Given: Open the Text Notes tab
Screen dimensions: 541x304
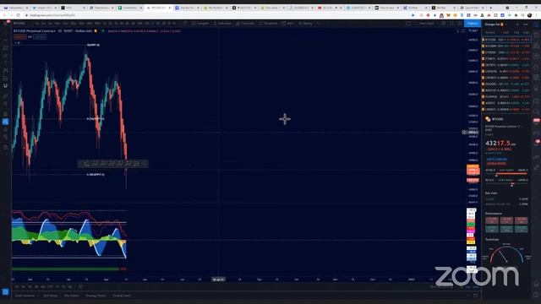Looking at the screenshot, I should (51, 296).
